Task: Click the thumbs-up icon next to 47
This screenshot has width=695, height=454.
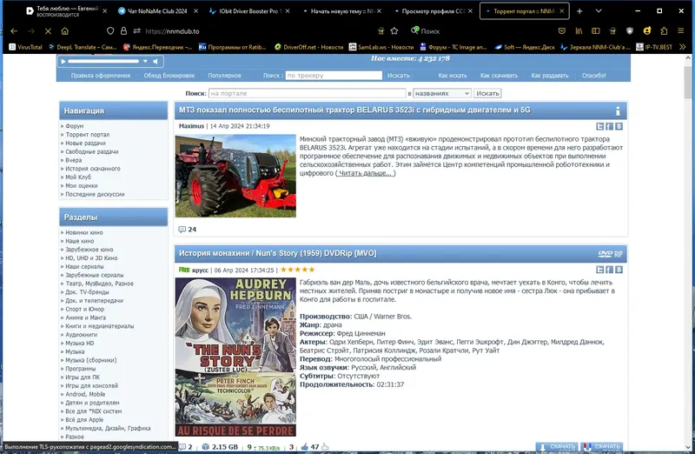Action: (x=305, y=447)
